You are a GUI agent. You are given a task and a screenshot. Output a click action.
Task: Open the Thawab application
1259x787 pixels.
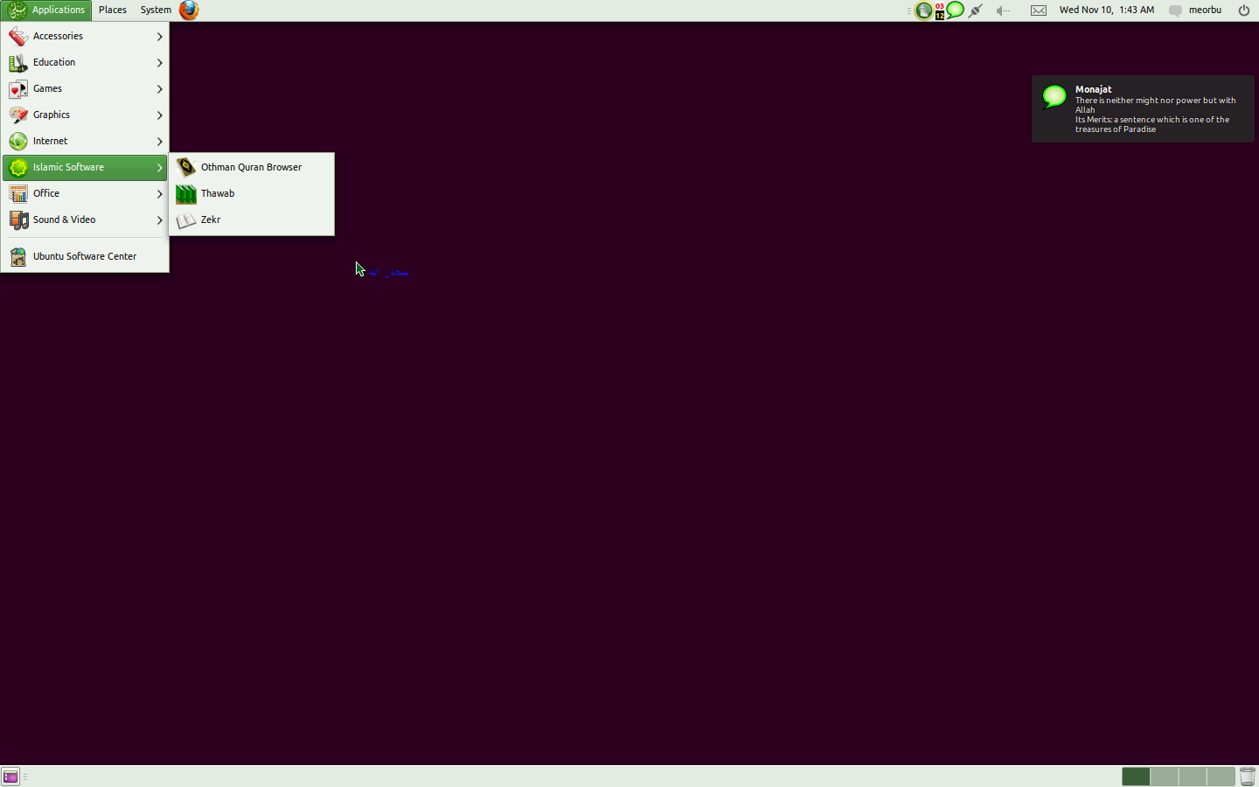point(219,193)
